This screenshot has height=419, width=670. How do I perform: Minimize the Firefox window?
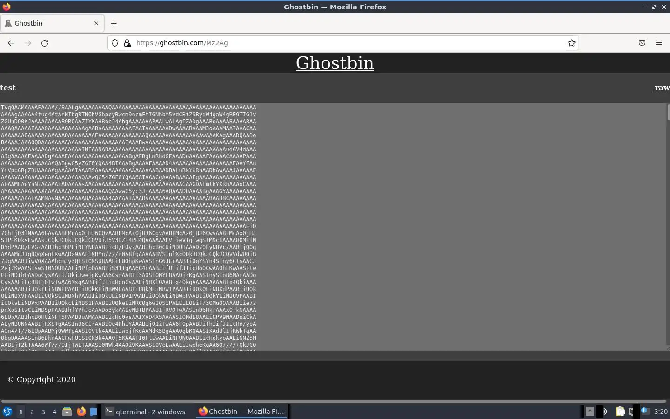(644, 7)
